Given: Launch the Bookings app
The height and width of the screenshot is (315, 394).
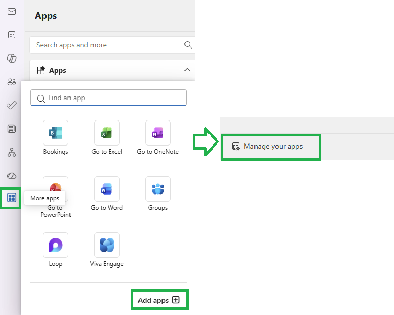Looking at the screenshot, I should pyautogui.click(x=56, y=133).
